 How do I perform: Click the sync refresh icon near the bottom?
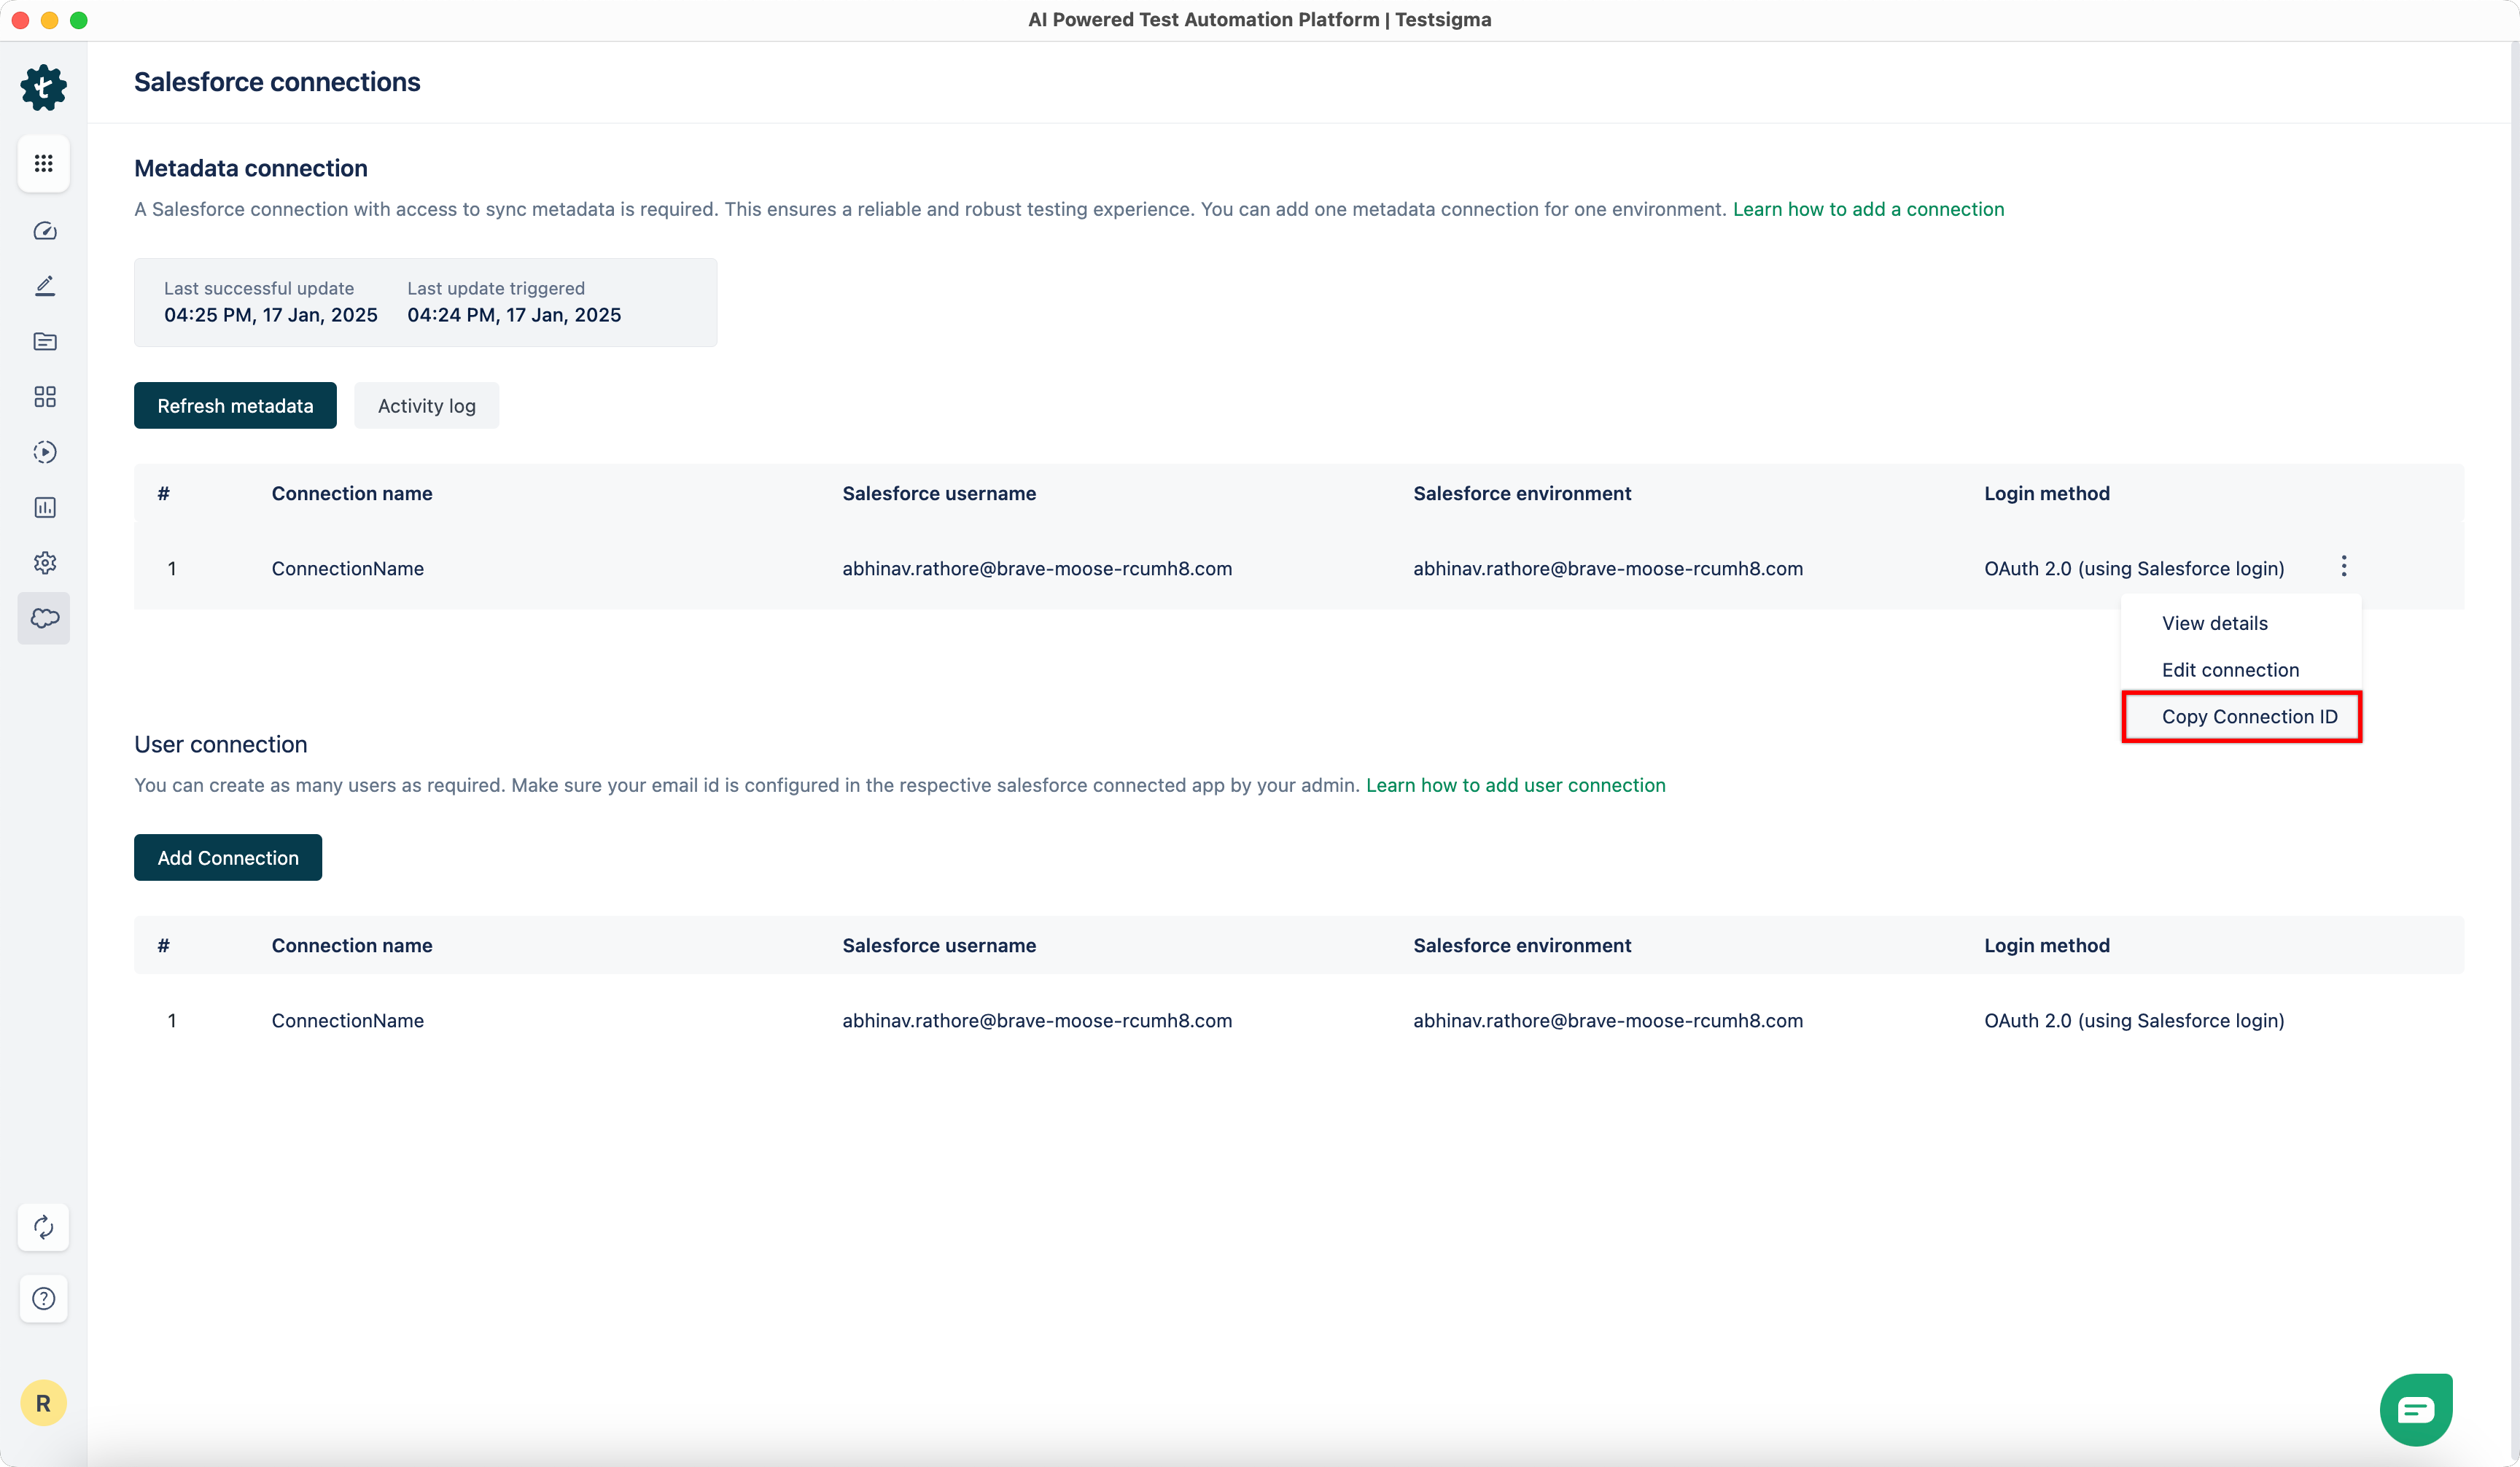tap(43, 1227)
